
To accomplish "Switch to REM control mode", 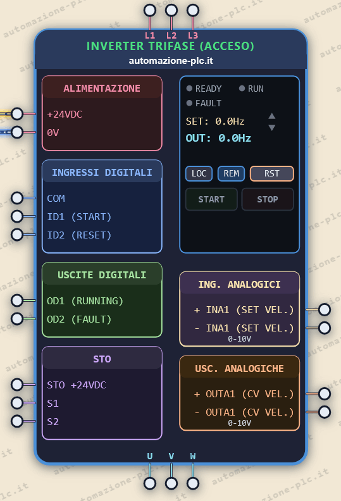I will pyautogui.click(x=231, y=173).
